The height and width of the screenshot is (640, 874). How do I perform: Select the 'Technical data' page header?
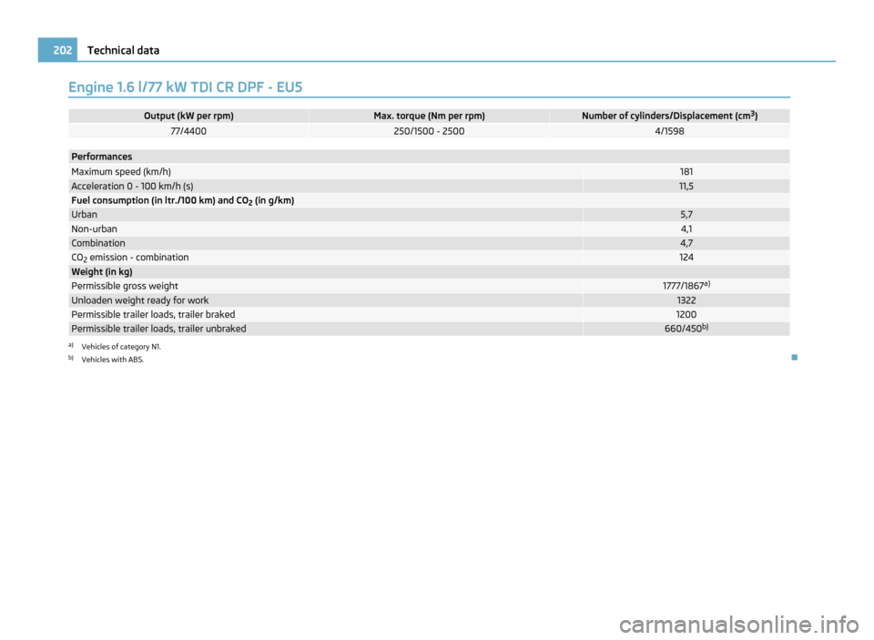pos(123,50)
